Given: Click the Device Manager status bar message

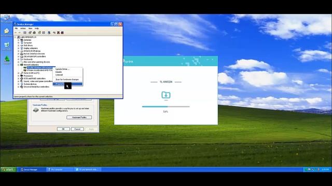Looking at the screenshot, I should [33, 97].
